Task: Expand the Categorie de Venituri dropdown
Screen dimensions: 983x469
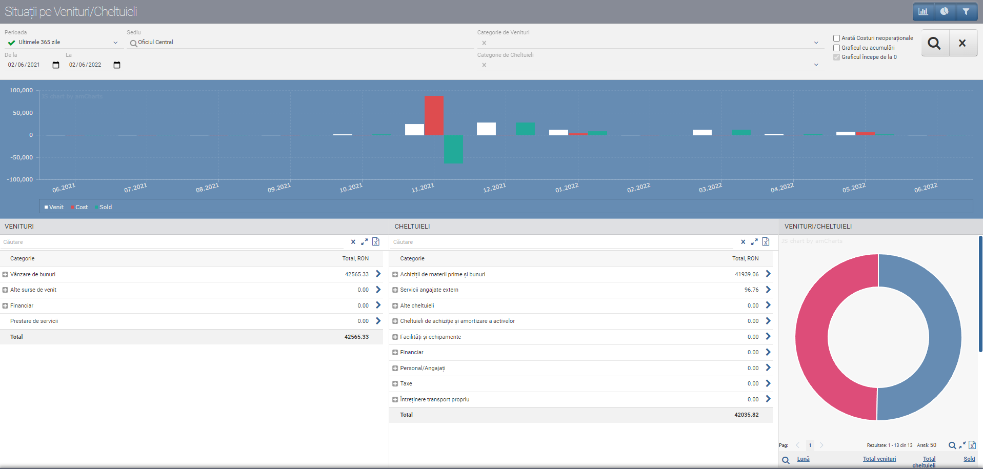Action: (816, 43)
